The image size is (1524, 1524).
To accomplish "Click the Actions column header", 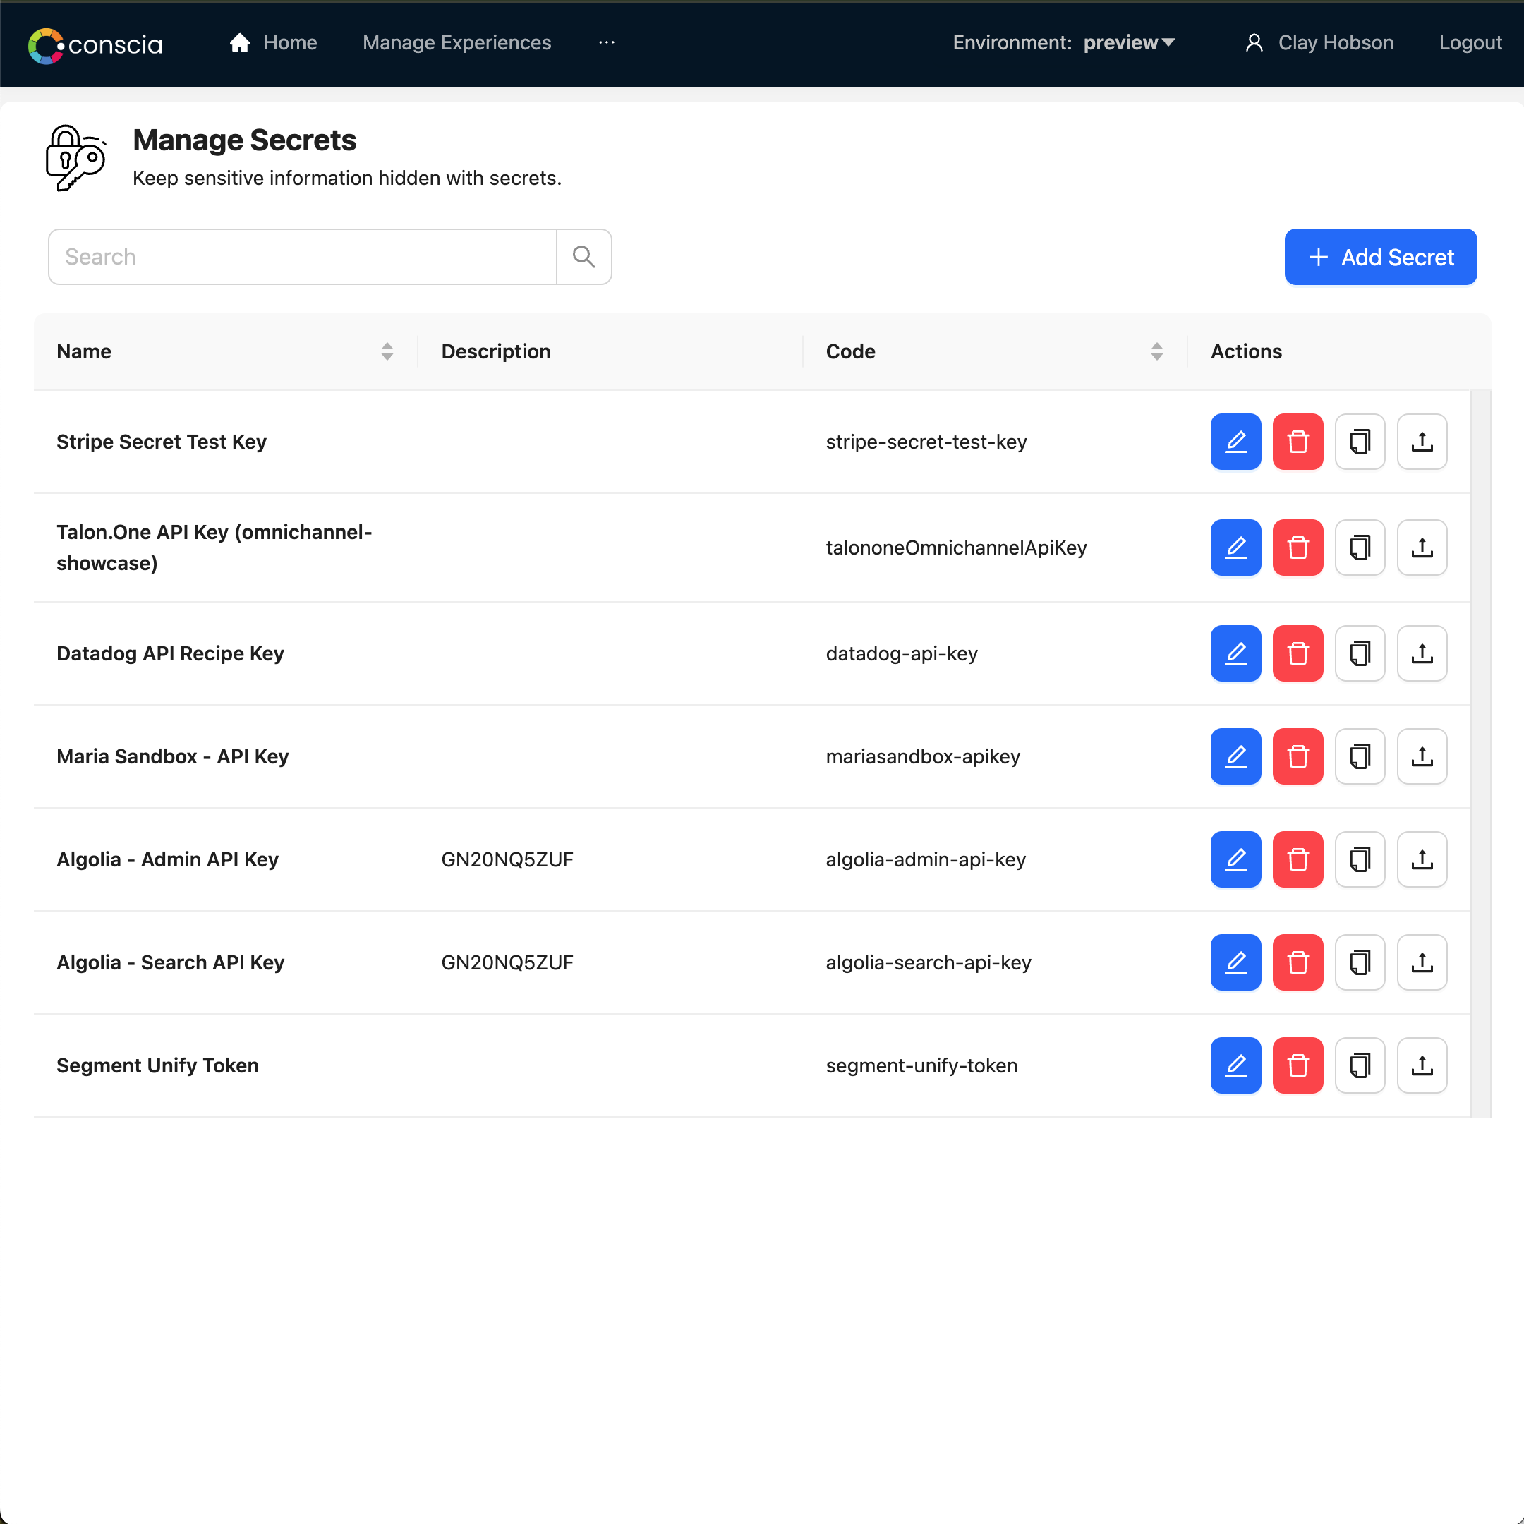I will 1246,351.
